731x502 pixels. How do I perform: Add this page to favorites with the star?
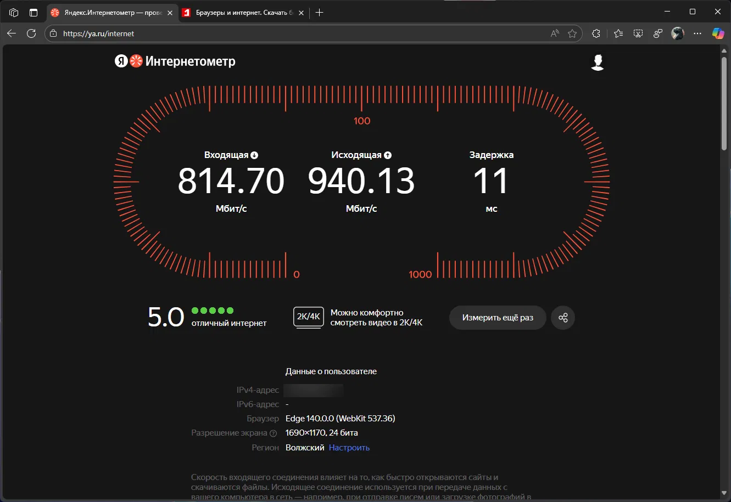[572, 33]
